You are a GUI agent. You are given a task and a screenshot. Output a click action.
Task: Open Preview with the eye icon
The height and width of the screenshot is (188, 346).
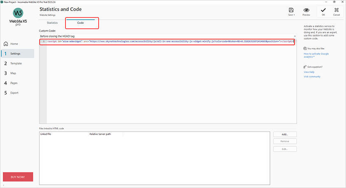[x=306, y=10]
